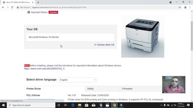Click the printer product image
The width and height of the screenshot is (193, 108).
pyautogui.click(x=143, y=37)
